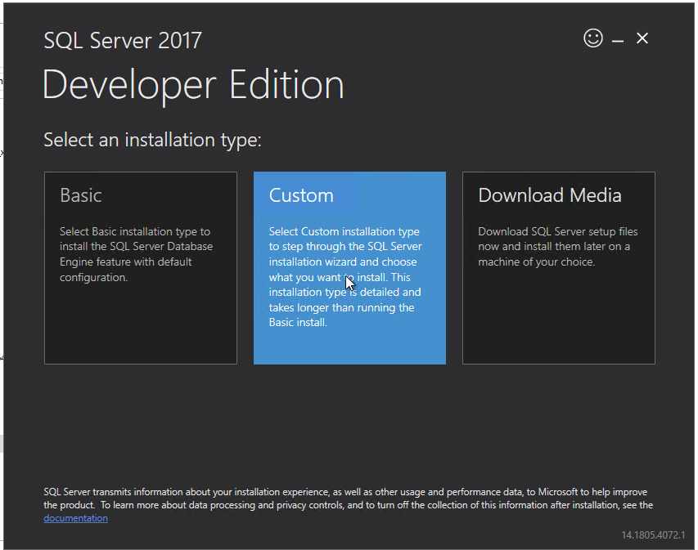Click the smiley face feedback icon
Viewport: 698px width, 550px height.
[593, 38]
